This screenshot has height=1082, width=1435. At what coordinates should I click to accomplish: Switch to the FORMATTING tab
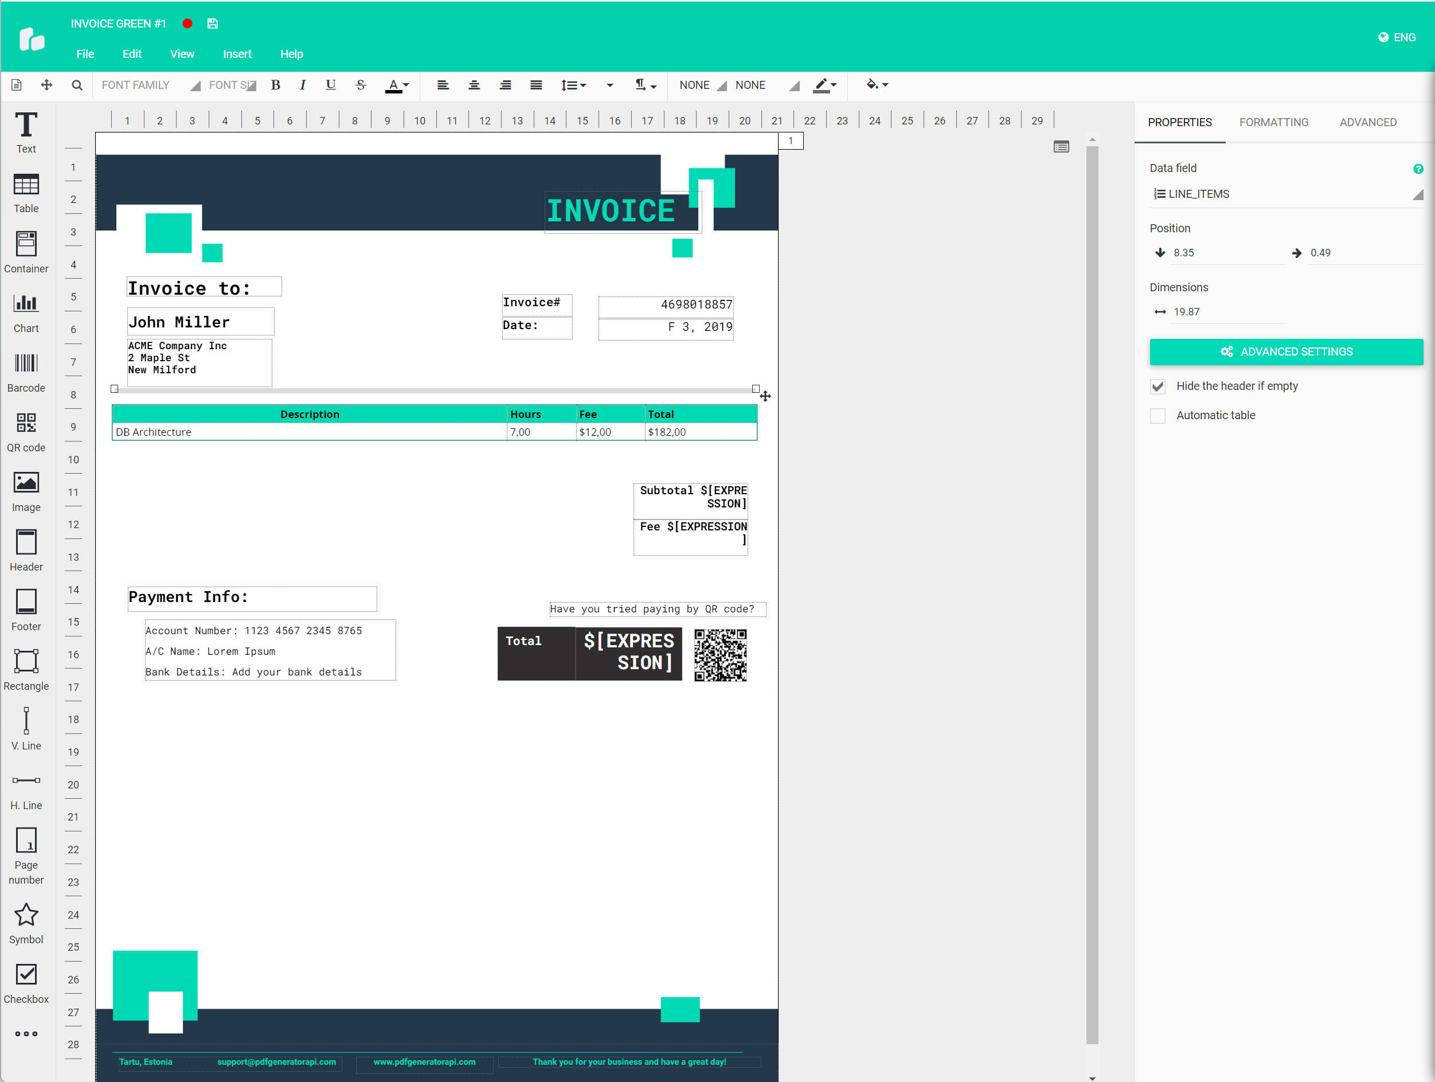(1273, 122)
